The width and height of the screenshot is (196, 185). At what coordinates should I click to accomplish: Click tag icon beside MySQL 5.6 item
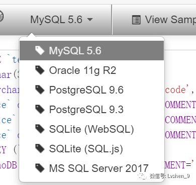pos(40,51)
